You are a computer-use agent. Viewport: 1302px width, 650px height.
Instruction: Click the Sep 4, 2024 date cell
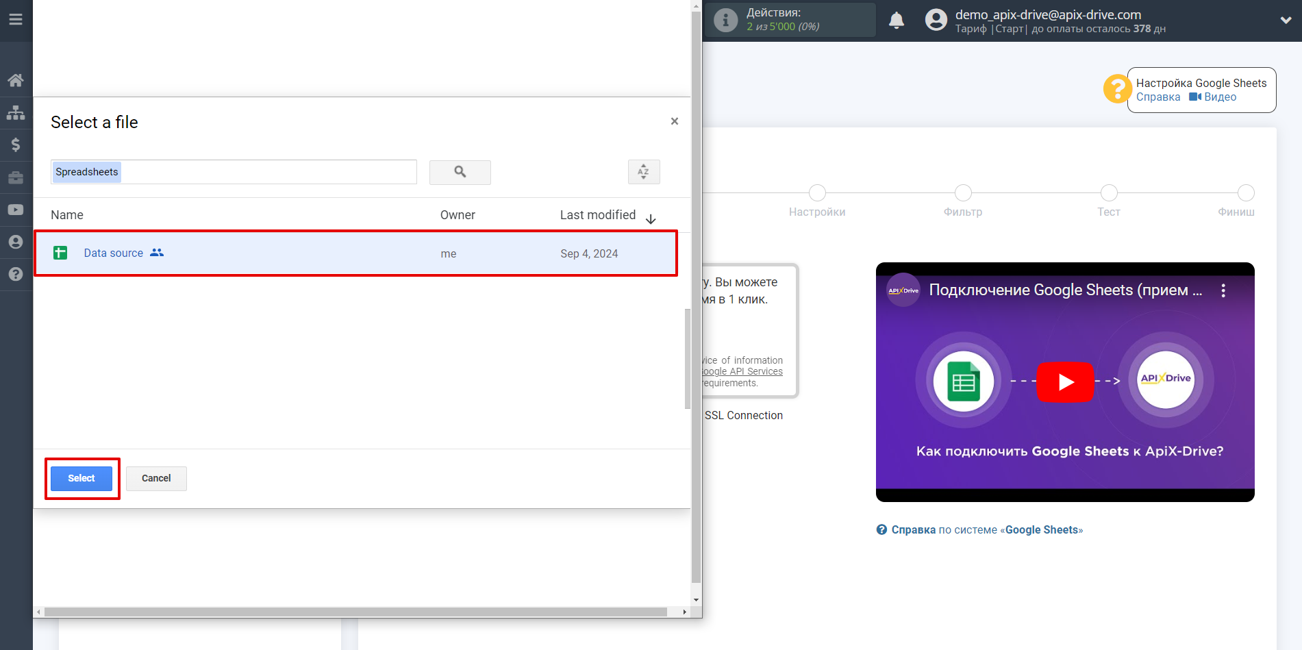(x=589, y=253)
